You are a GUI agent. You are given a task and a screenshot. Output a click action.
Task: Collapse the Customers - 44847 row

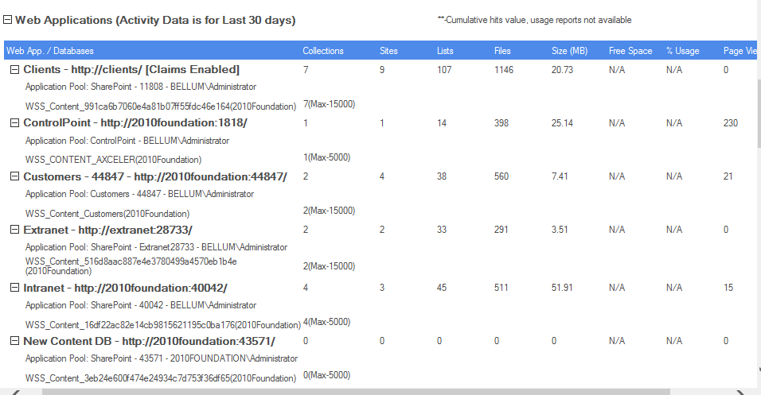14,176
